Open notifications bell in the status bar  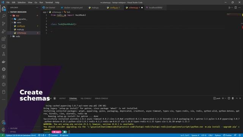coord(240,135)
